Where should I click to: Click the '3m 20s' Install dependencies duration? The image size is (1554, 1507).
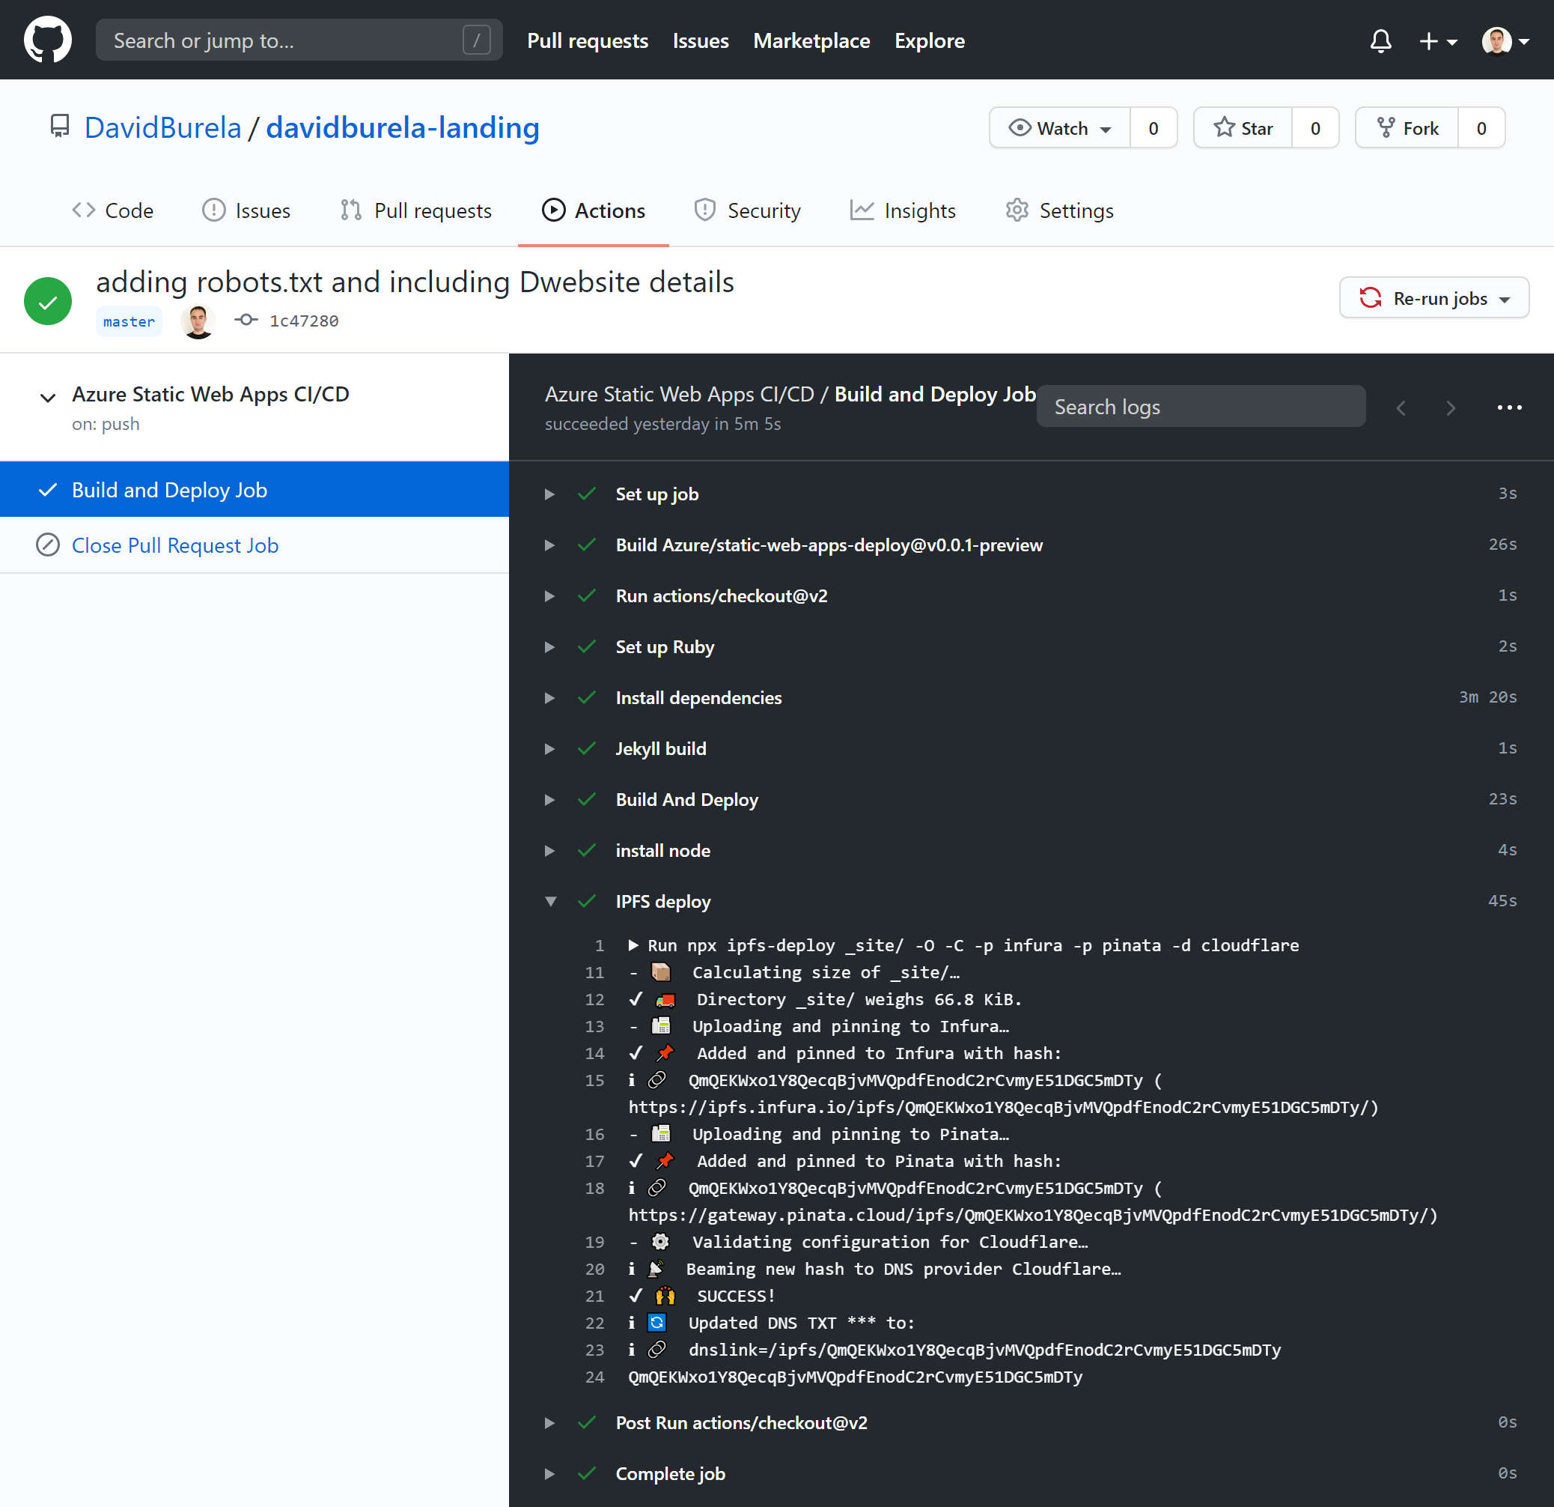(1487, 697)
